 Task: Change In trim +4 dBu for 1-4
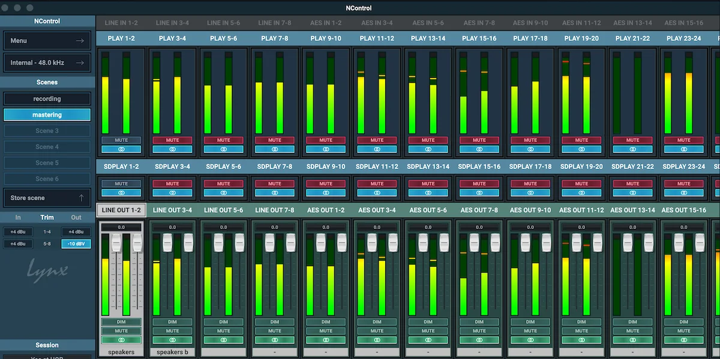[x=18, y=232]
